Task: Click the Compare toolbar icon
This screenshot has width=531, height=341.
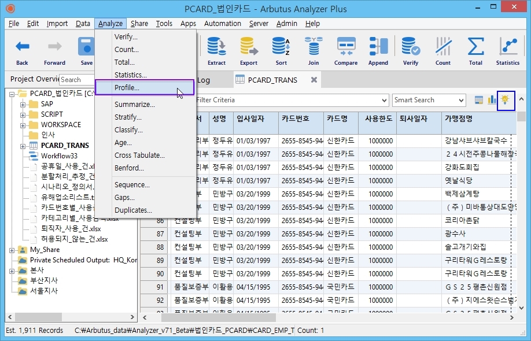Action: tap(346, 46)
